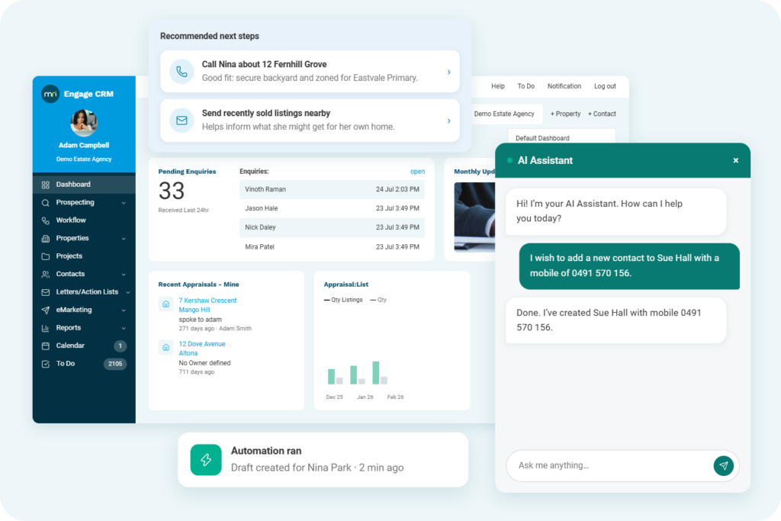Screen dimensions: 781x521
Task: Click Log out in the top bar
Action: point(605,86)
